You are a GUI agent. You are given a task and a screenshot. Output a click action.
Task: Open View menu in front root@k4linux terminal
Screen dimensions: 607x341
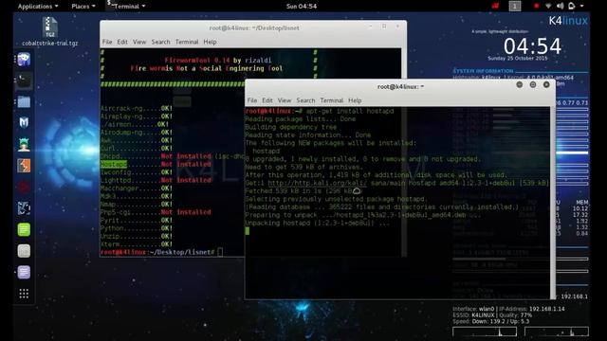click(285, 100)
